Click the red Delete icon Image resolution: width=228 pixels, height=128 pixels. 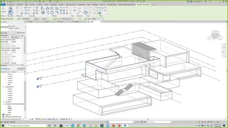coord(67,13)
